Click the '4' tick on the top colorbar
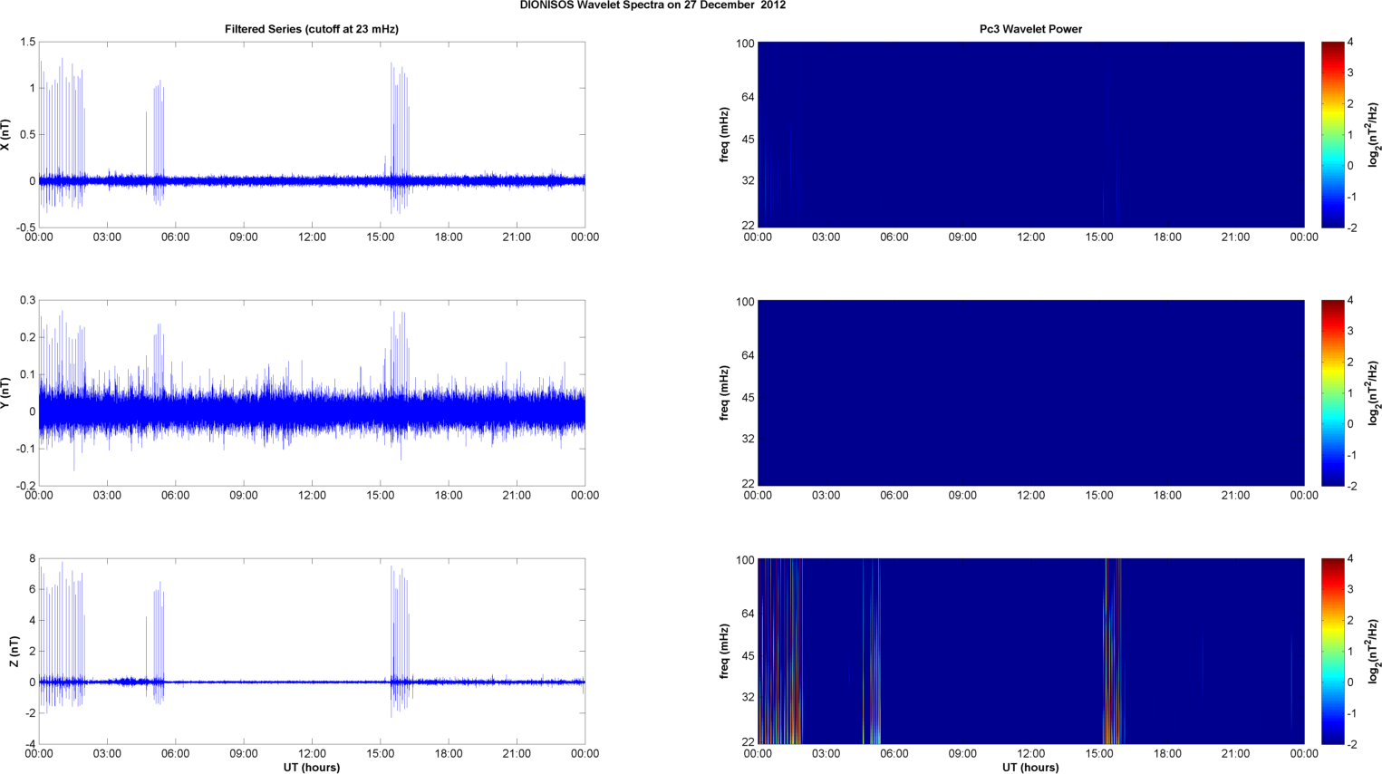 pyautogui.click(x=1350, y=43)
